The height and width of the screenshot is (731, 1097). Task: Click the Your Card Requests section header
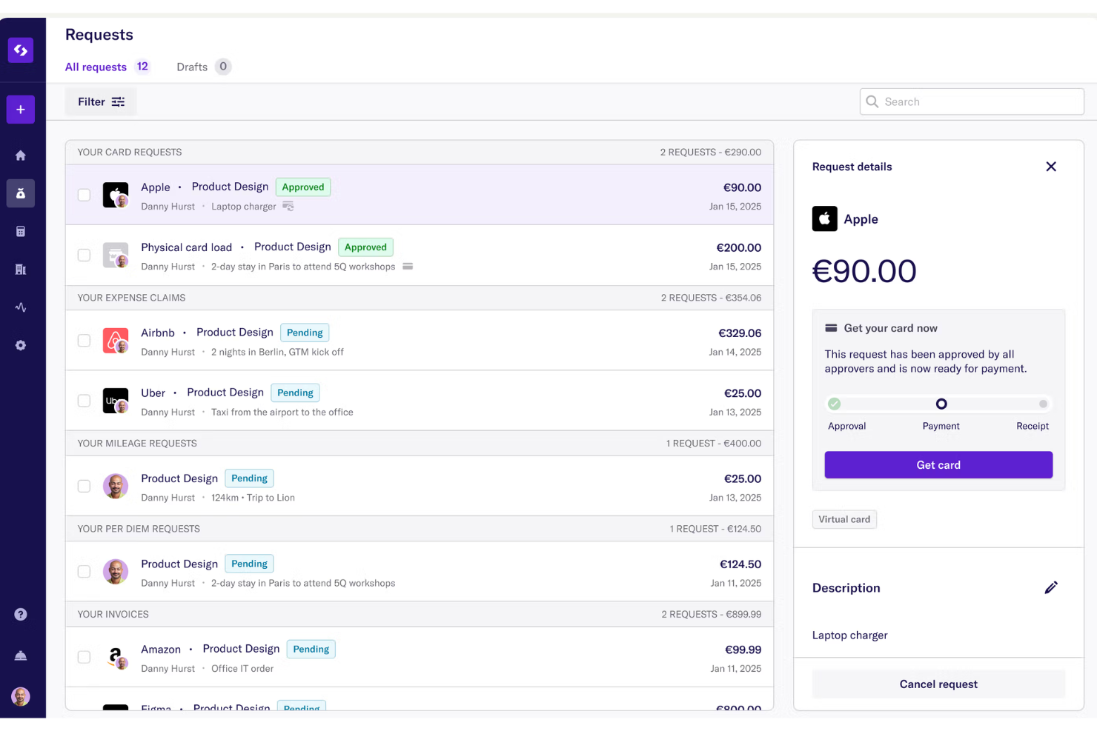tap(420, 152)
